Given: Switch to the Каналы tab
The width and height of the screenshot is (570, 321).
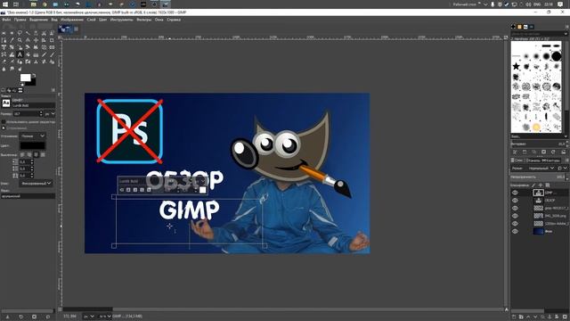Looking at the screenshot, I should point(533,160).
